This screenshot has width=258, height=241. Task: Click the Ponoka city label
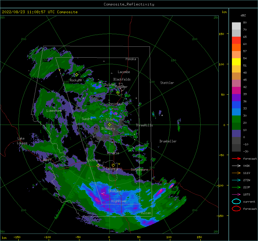(131, 59)
